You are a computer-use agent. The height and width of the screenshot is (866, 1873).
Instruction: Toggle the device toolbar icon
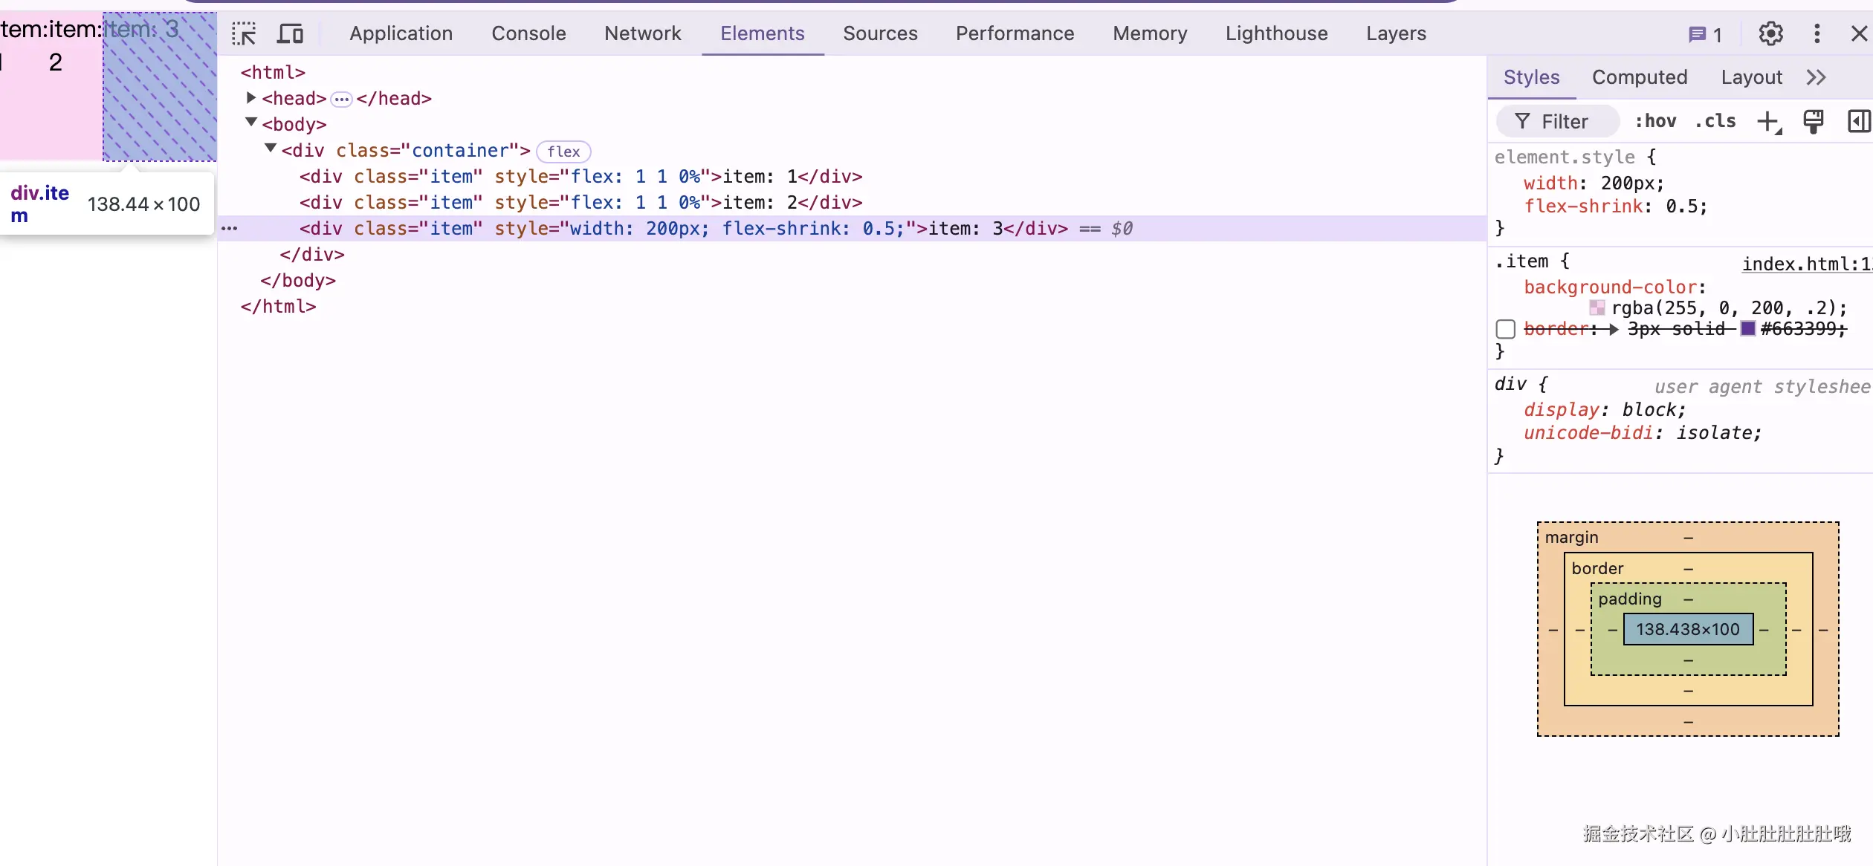(290, 34)
